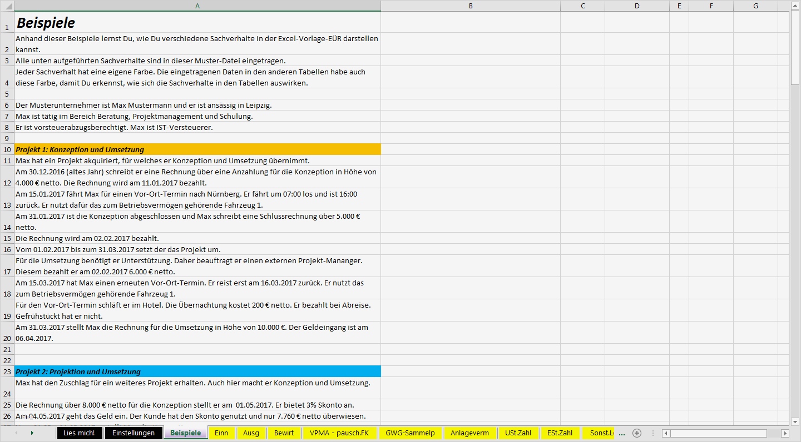Switch to the Einn sheet
Screen dimensions: 801x442
222,433
